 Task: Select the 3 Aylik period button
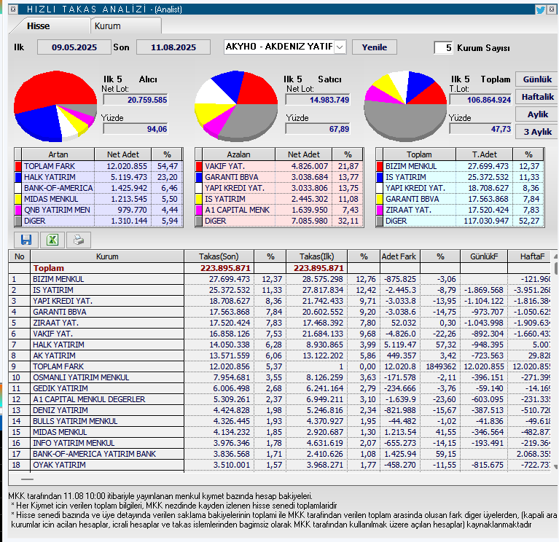pos(537,131)
